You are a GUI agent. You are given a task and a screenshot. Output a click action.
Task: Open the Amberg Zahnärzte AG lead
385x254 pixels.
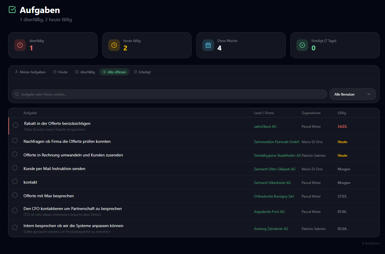coord(271,229)
